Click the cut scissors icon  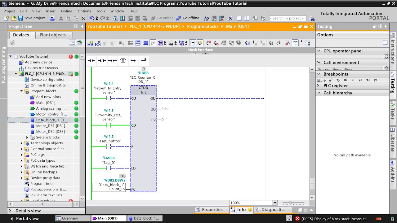pyautogui.click(x=61, y=18)
